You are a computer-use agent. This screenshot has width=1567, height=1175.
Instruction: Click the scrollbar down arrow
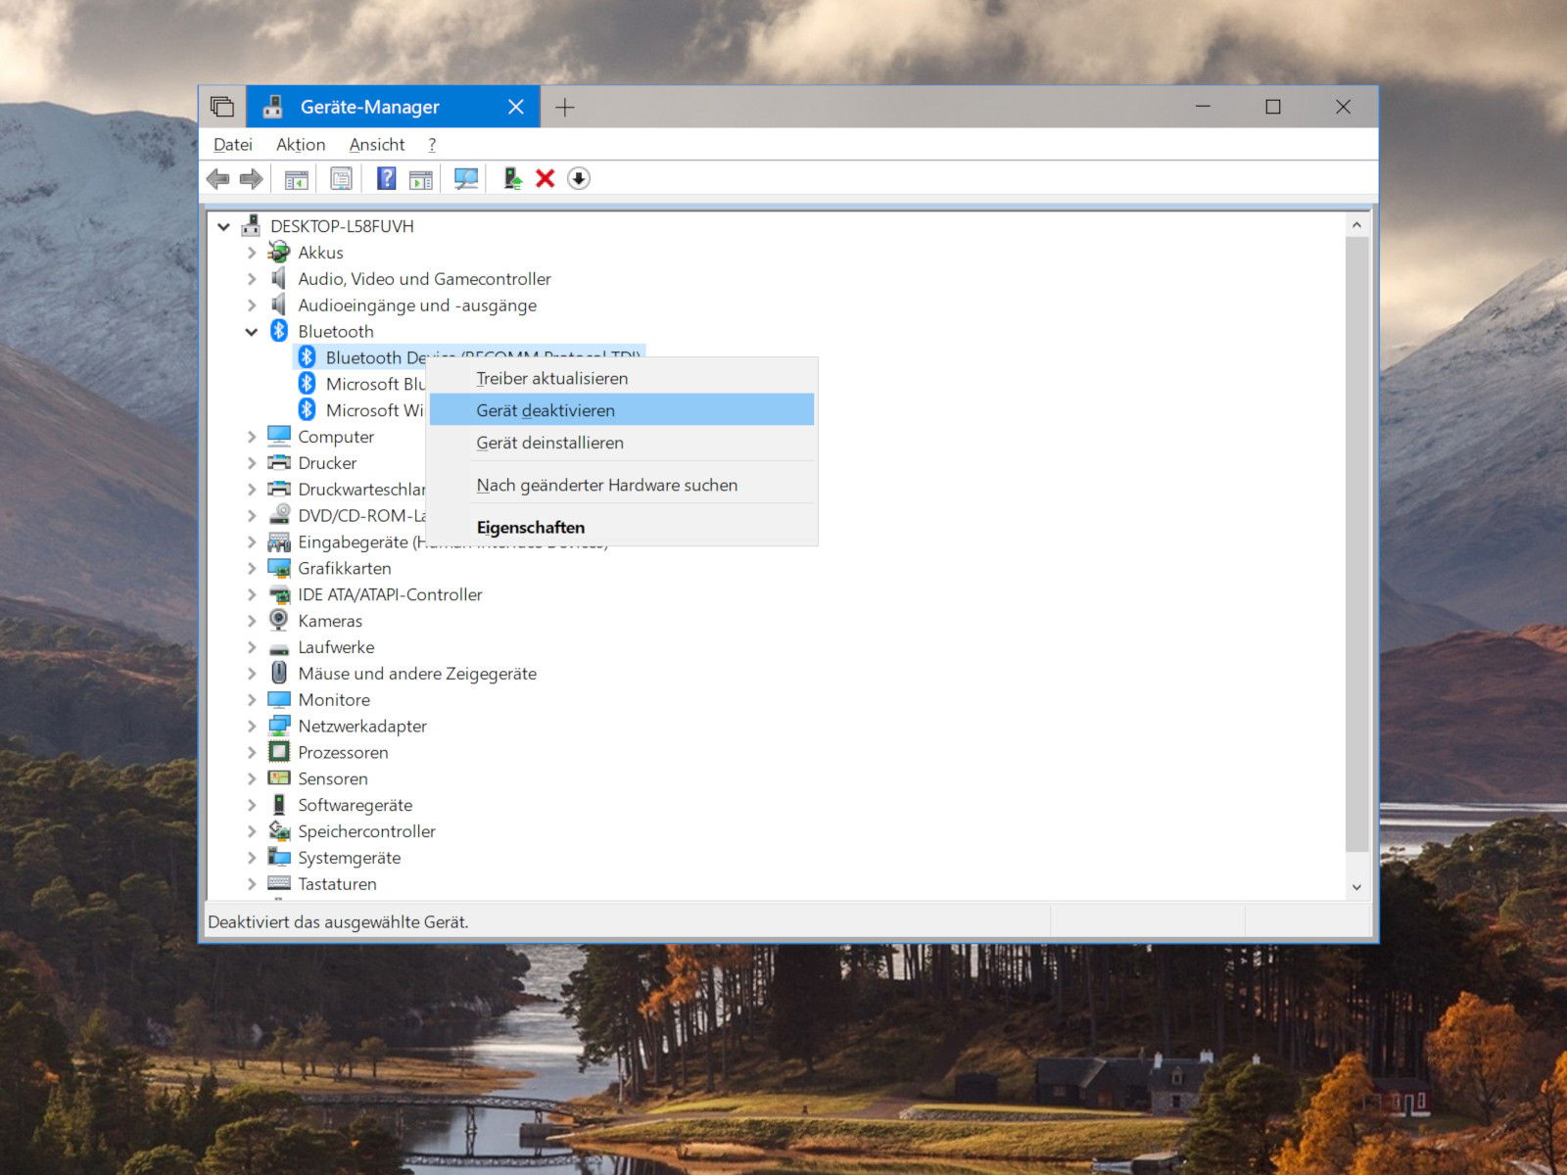(1356, 887)
